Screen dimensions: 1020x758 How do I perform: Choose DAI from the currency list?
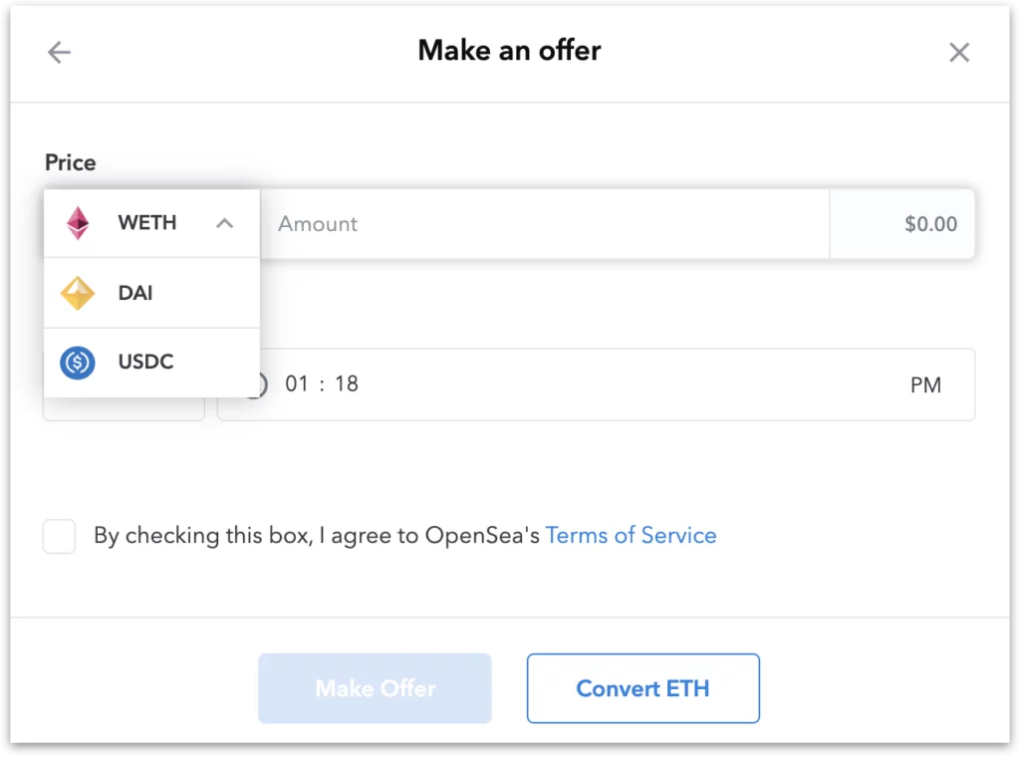[151, 293]
